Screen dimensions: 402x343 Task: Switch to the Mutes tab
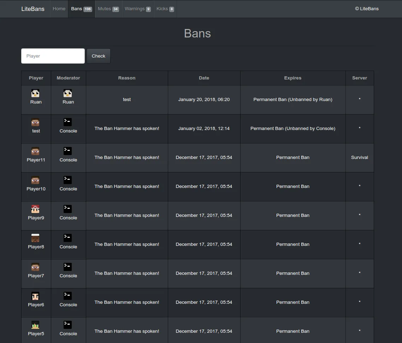click(108, 9)
